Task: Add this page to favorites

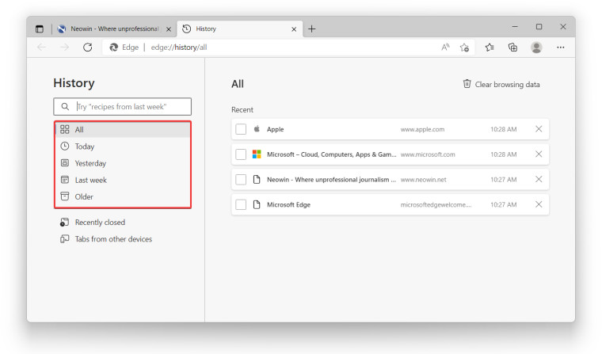Action: pyautogui.click(x=464, y=48)
